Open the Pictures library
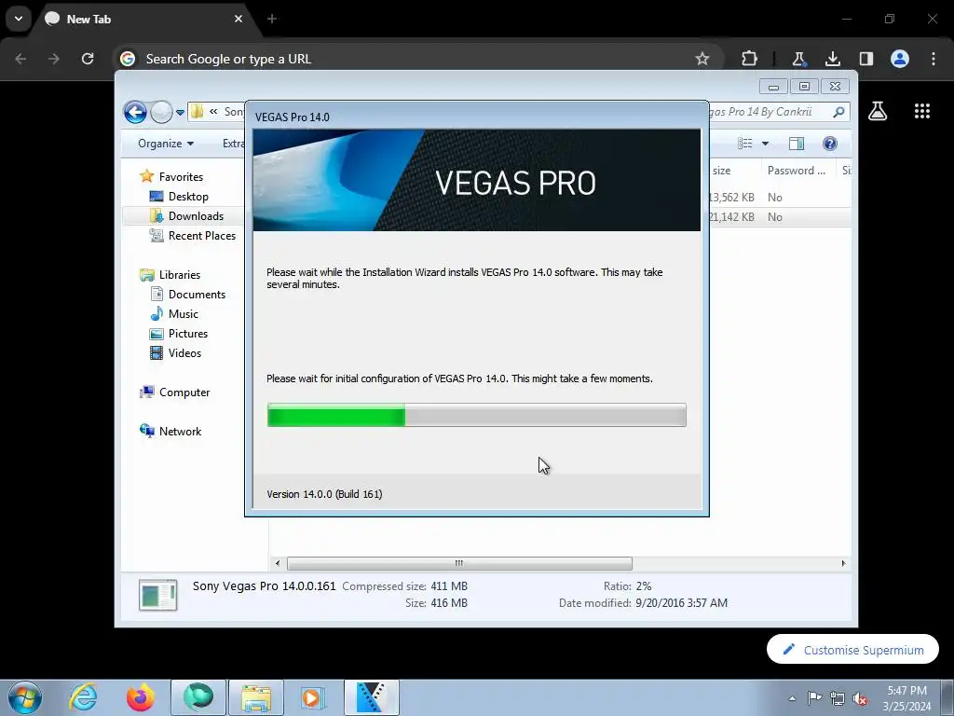 click(x=188, y=334)
